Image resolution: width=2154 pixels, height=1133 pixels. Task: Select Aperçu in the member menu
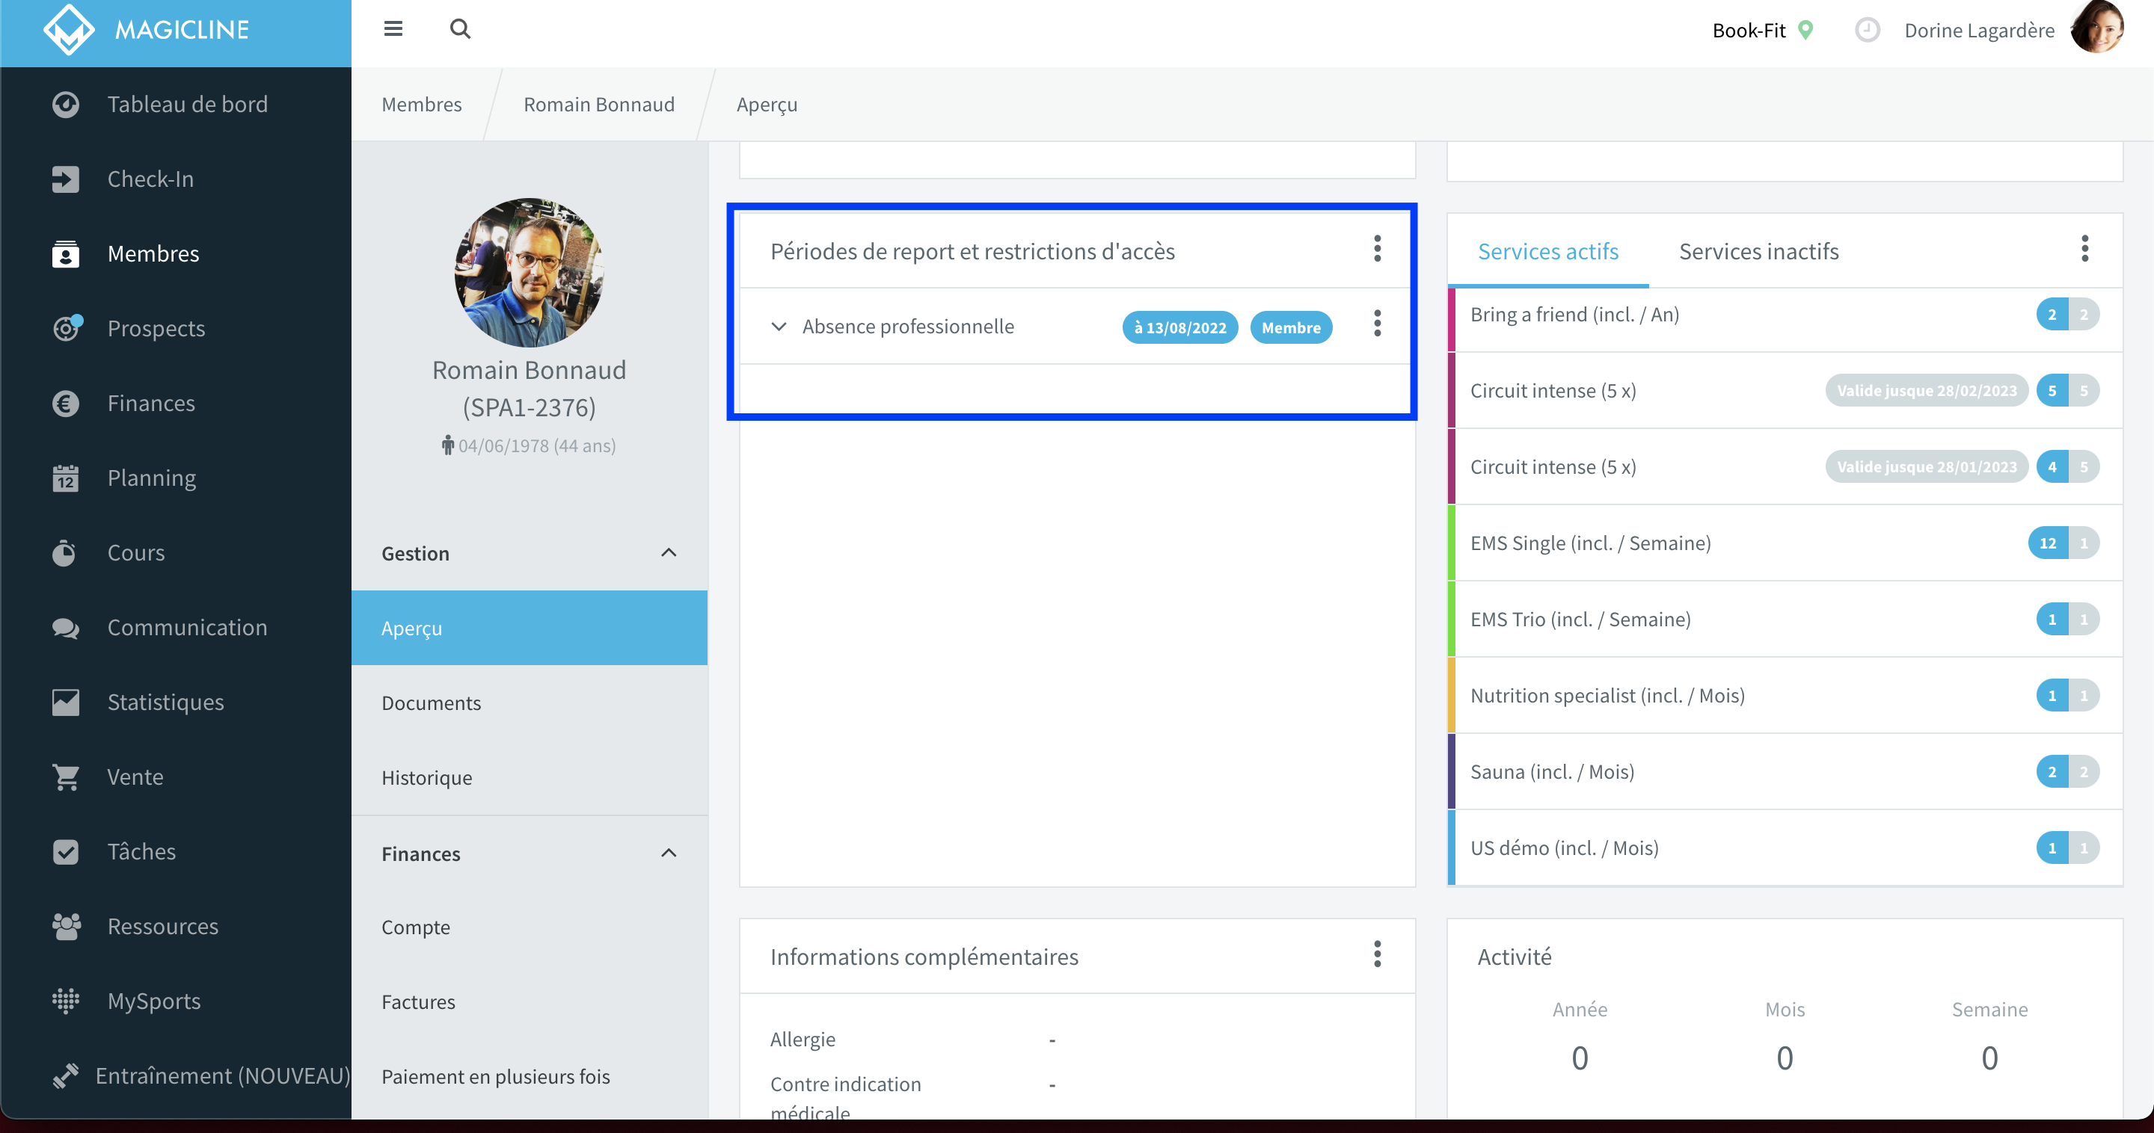pyautogui.click(x=530, y=629)
